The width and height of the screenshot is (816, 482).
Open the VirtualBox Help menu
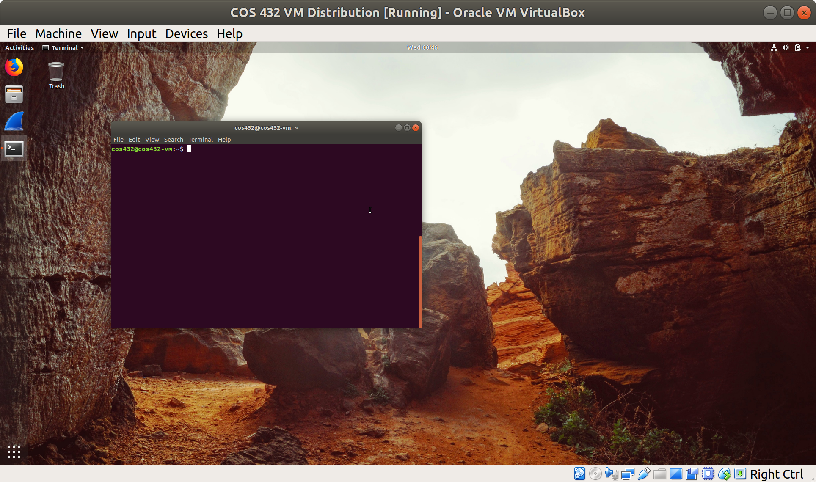coord(229,33)
